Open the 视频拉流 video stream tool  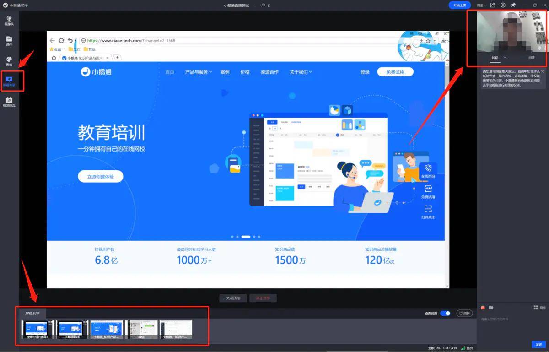pyautogui.click(x=9, y=102)
